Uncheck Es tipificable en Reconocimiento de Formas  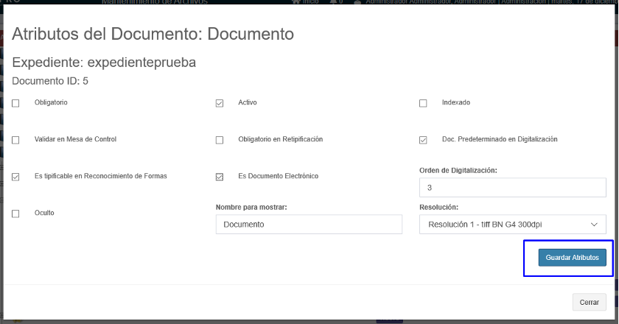point(16,177)
